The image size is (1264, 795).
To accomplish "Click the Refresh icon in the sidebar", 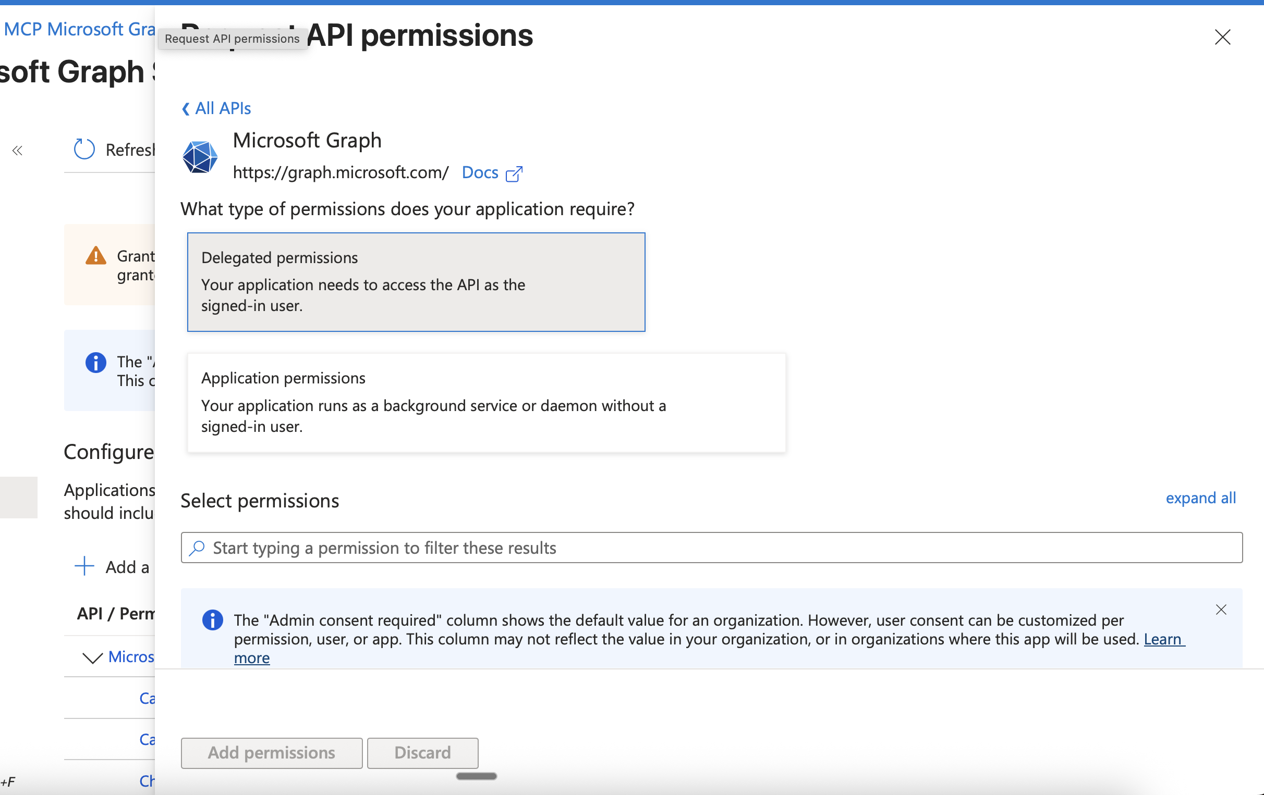I will point(84,150).
